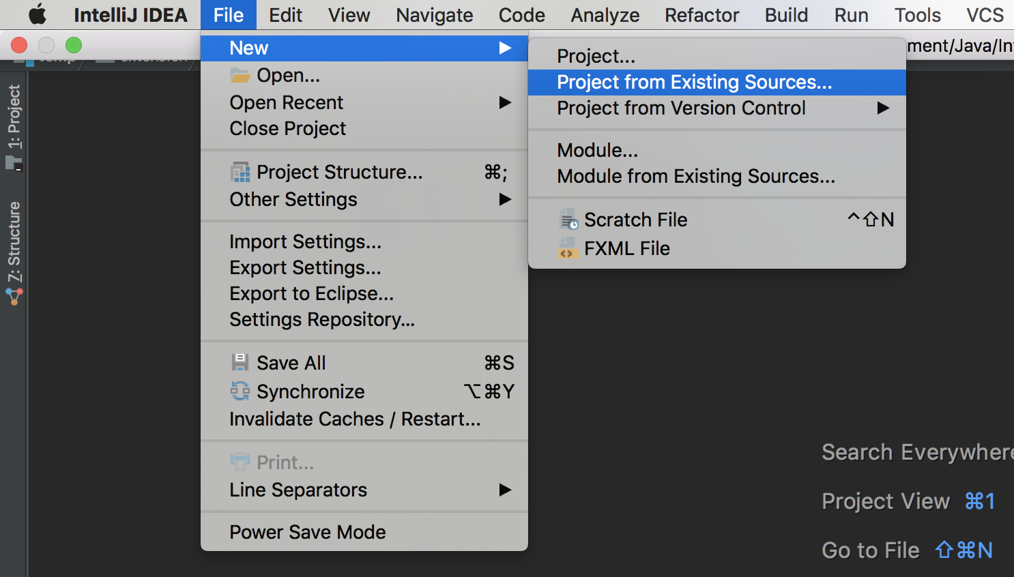Click the Search Everywhere hint text
1014x577 pixels.
918,452
